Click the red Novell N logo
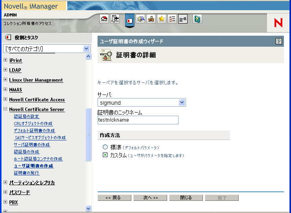 point(278,23)
